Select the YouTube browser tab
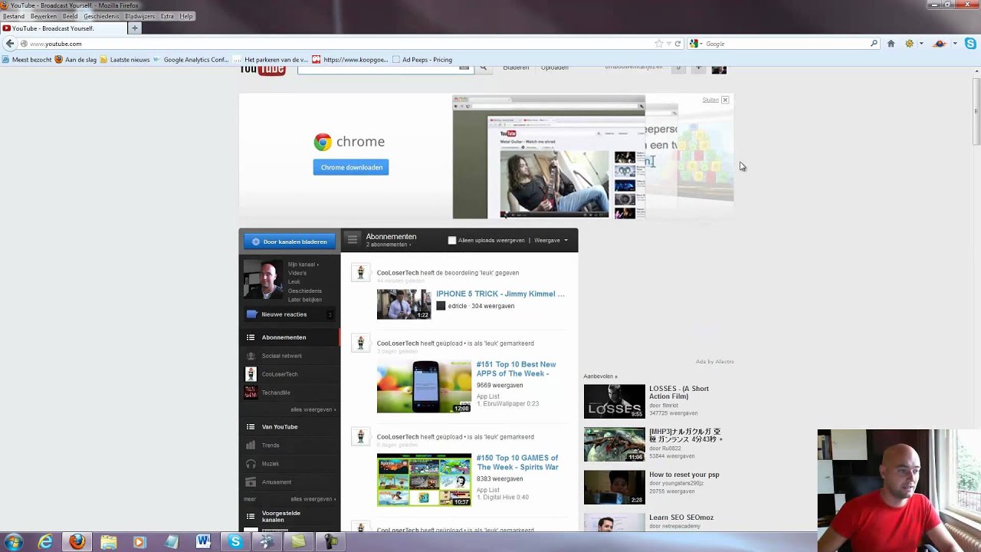 [x=63, y=28]
